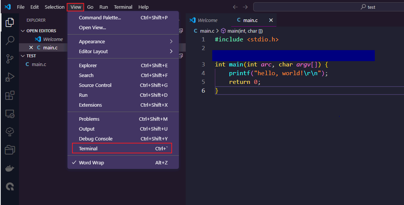Open the Search activity bar icon
This screenshot has width=404, height=205.
9,41
